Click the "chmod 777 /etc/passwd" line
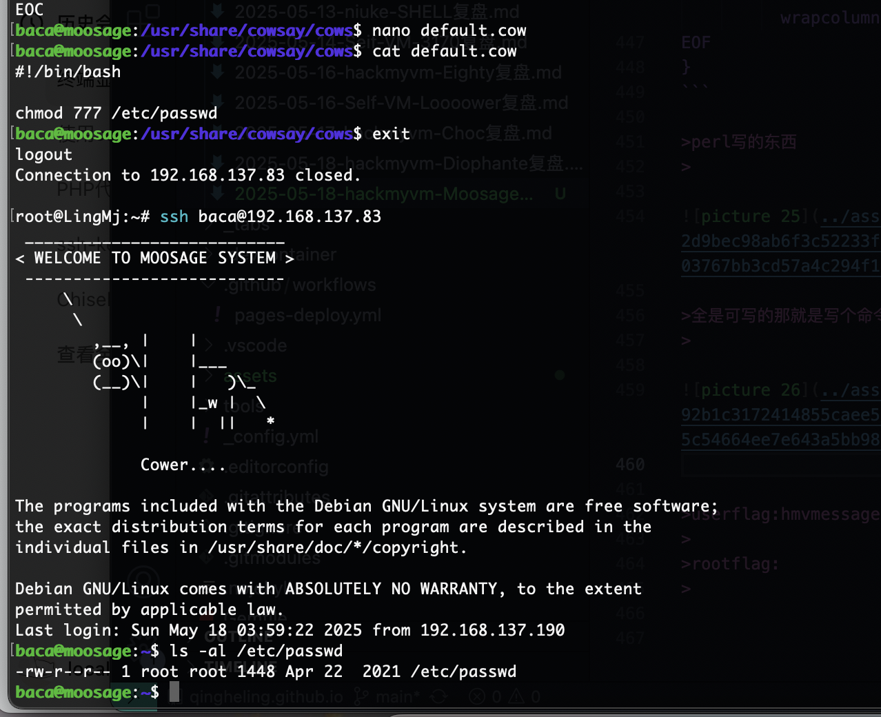Image resolution: width=881 pixels, height=717 pixels. click(117, 113)
